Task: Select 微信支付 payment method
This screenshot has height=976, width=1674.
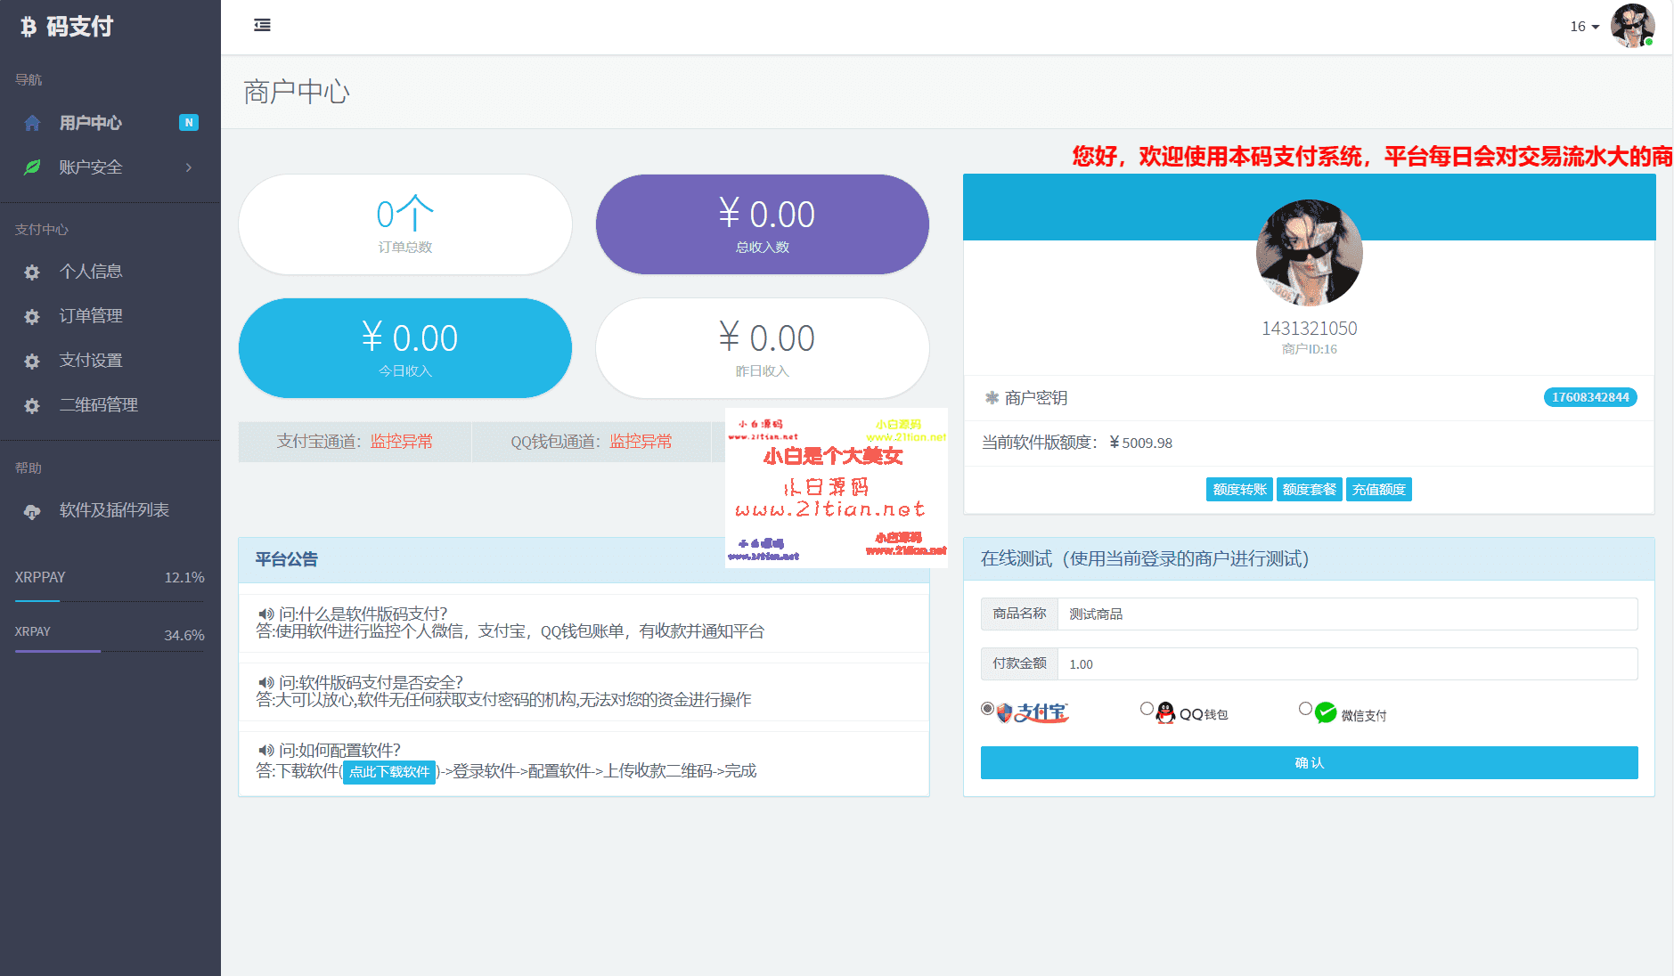Action: (1306, 708)
